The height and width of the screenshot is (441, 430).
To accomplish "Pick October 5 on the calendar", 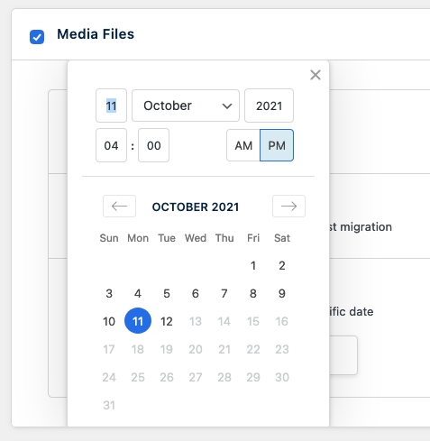I will click(167, 293).
